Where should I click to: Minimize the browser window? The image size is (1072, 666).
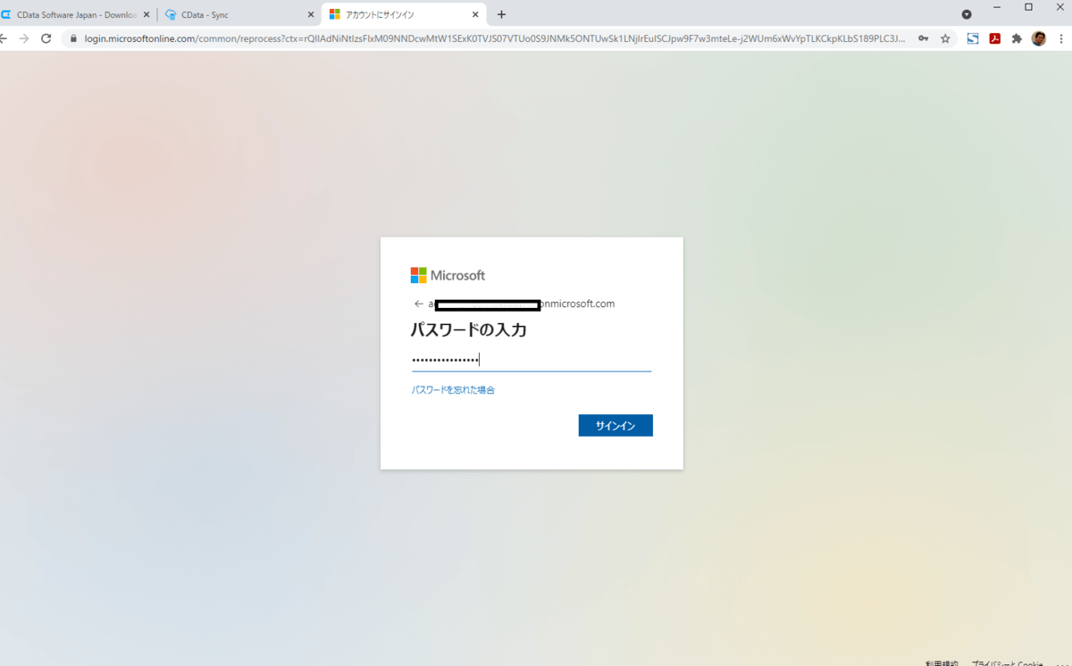click(997, 7)
